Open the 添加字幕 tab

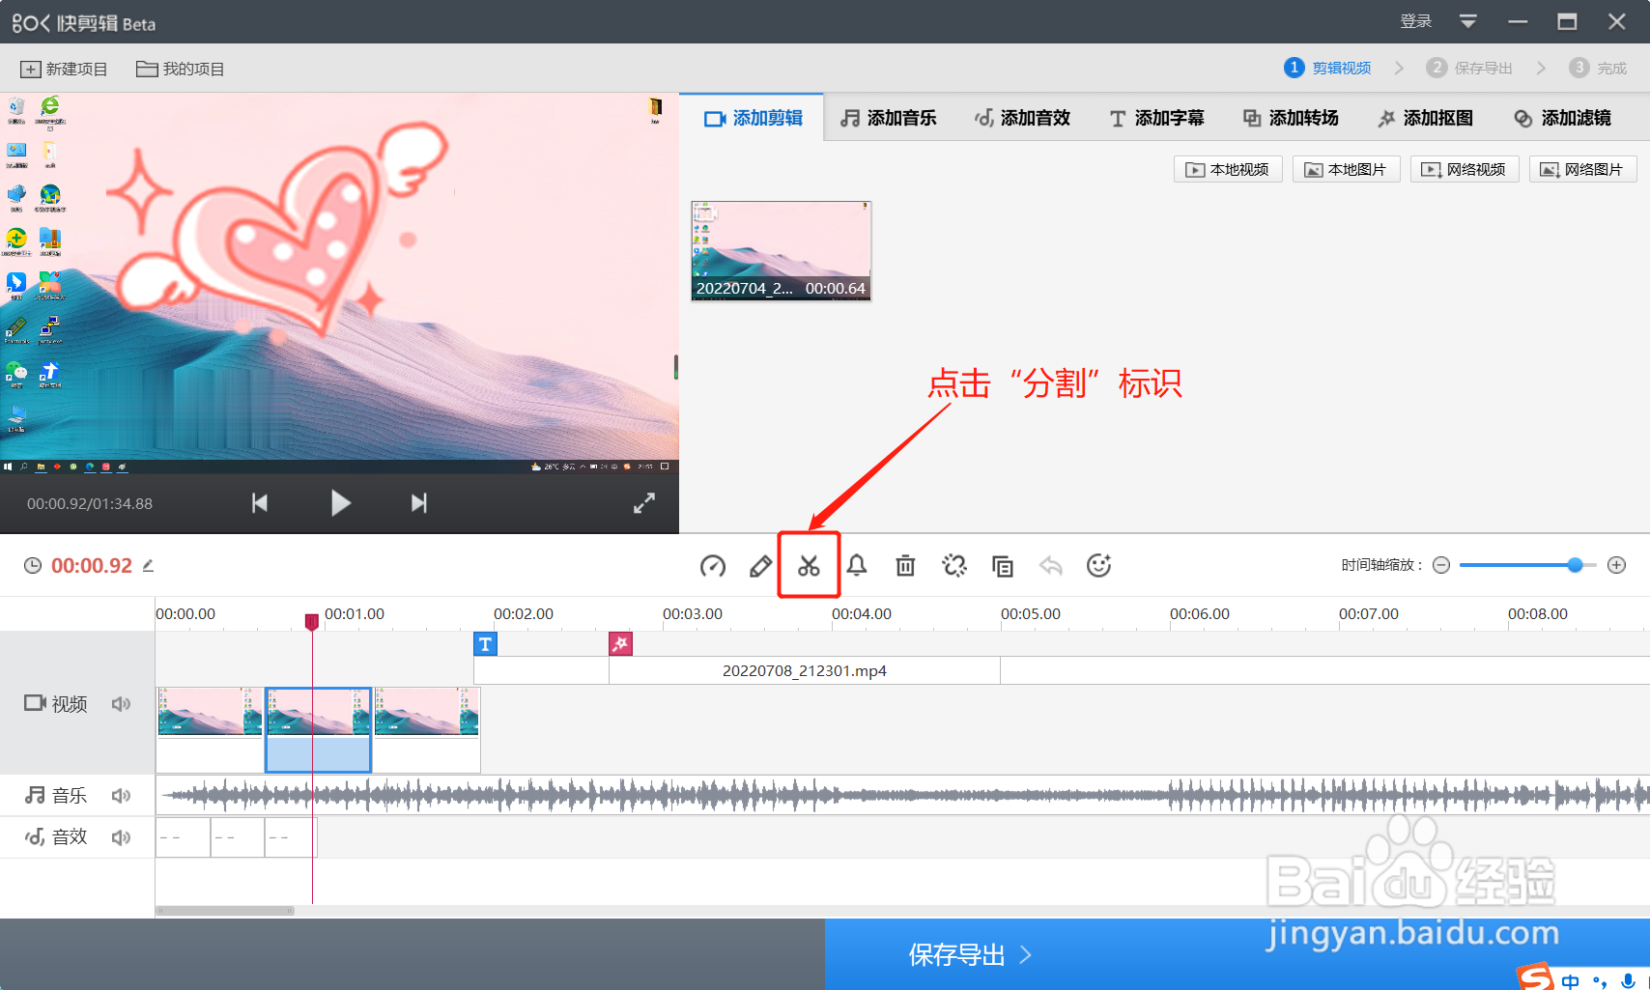pos(1155,117)
